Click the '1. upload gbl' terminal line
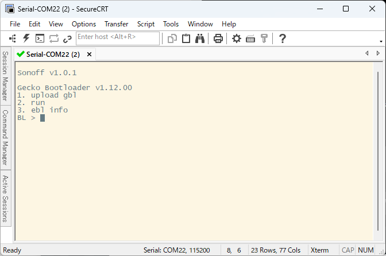Screen dimensions: 386x256 point(47,95)
